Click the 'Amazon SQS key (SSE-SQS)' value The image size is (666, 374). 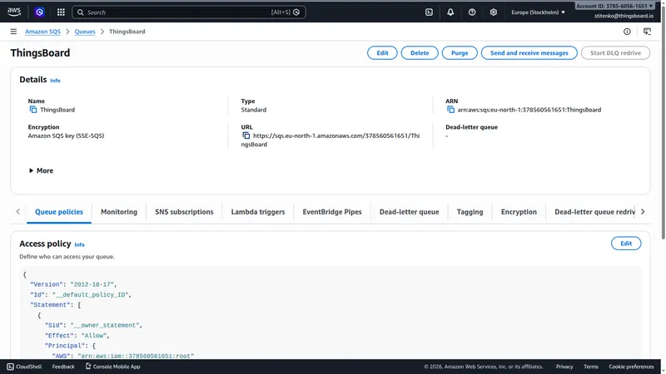coord(66,135)
